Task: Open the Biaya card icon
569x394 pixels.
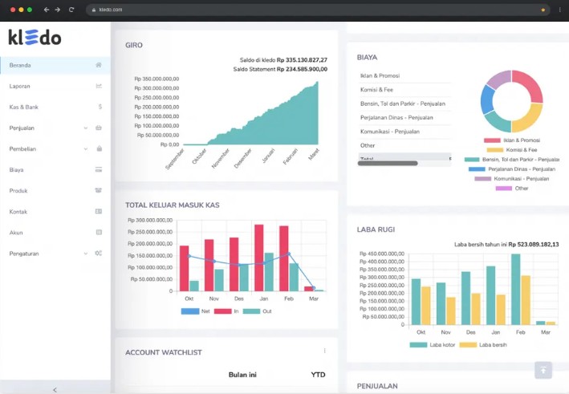Action: (99, 169)
